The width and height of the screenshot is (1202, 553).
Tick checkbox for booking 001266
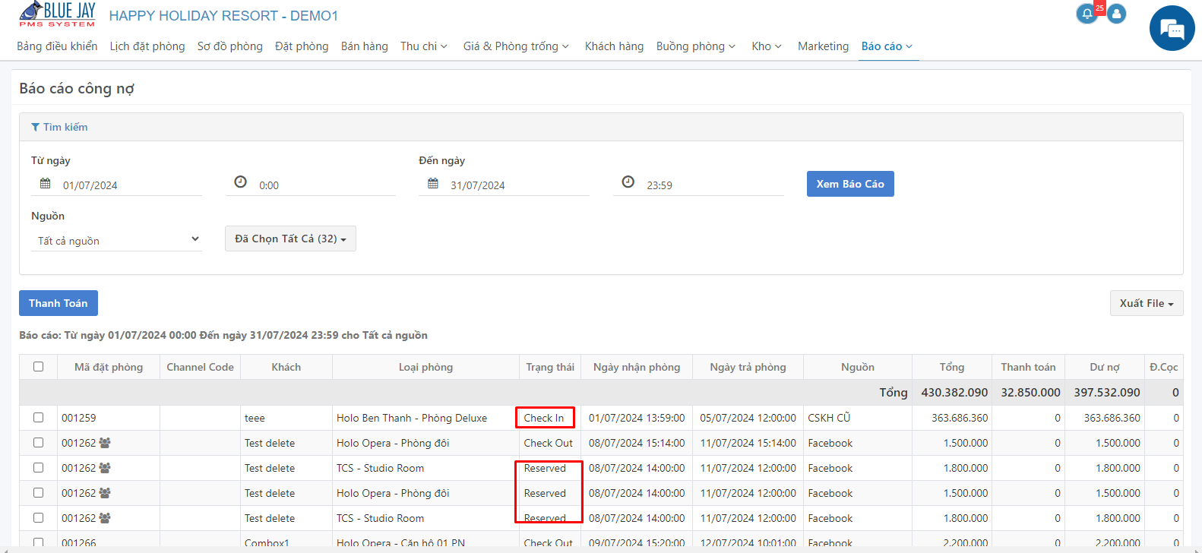click(x=38, y=543)
